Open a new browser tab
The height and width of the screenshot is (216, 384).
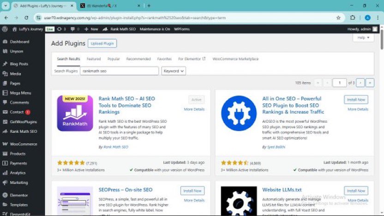click(149, 6)
